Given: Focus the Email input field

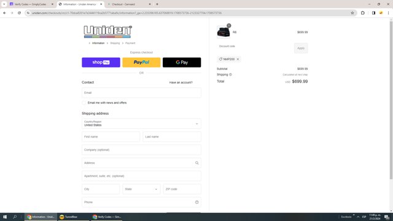Looking at the screenshot, I should point(141,93).
